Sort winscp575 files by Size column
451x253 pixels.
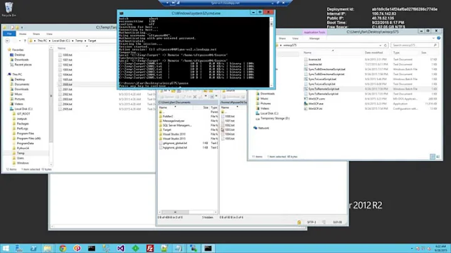coord(423,53)
